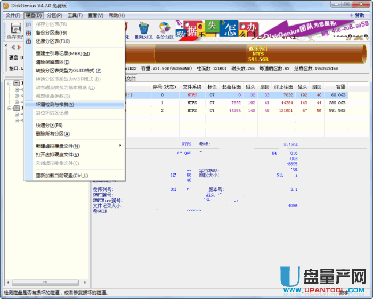Select the first hard disk icon in the tree
373x299 pixels.
tap(17, 83)
